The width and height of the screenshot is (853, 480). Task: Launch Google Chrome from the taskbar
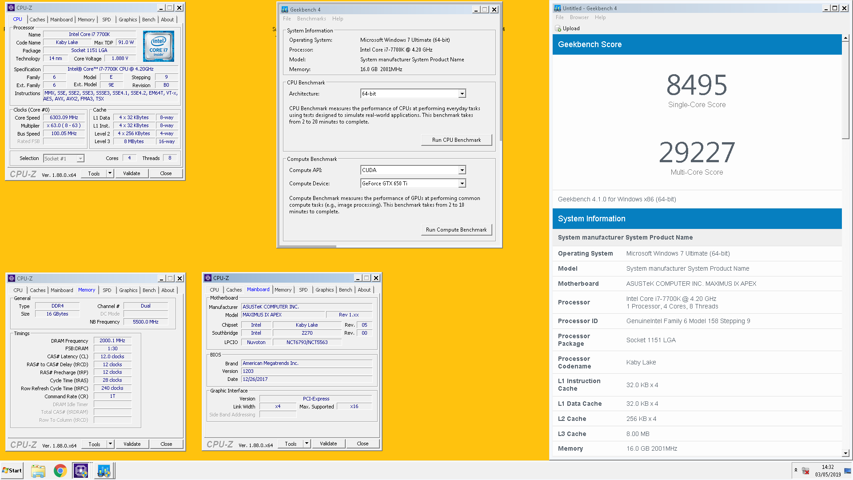[x=60, y=471]
